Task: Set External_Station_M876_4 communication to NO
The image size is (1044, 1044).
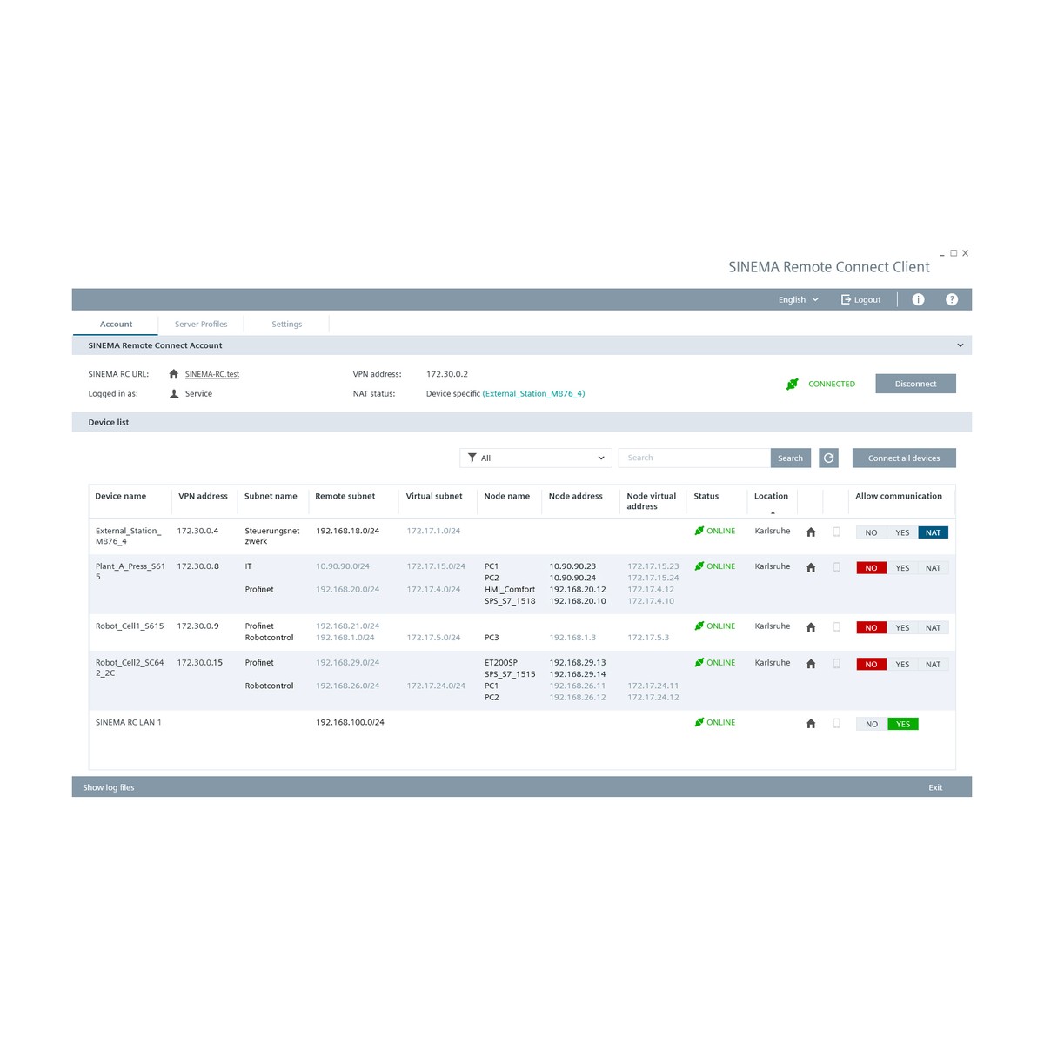Action: (872, 532)
